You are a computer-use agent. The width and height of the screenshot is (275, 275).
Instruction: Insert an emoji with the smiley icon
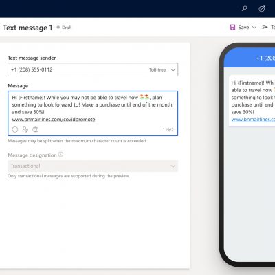(15, 129)
